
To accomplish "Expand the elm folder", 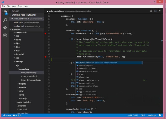I will coord(14,58).
